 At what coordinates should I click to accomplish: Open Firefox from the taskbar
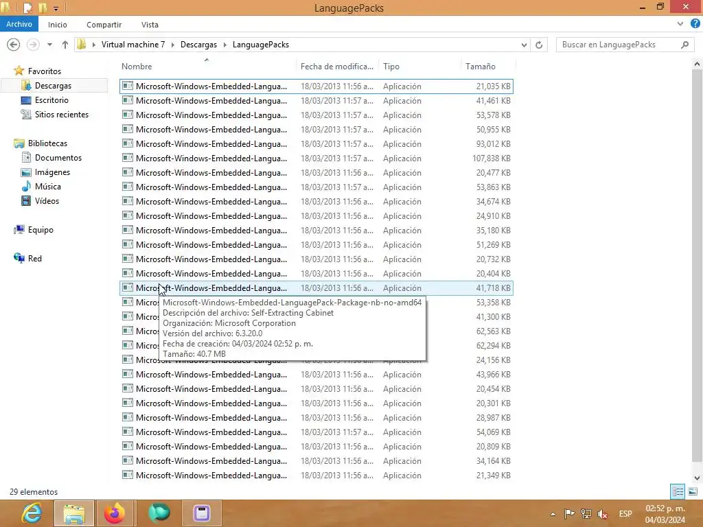click(x=115, y=513)
